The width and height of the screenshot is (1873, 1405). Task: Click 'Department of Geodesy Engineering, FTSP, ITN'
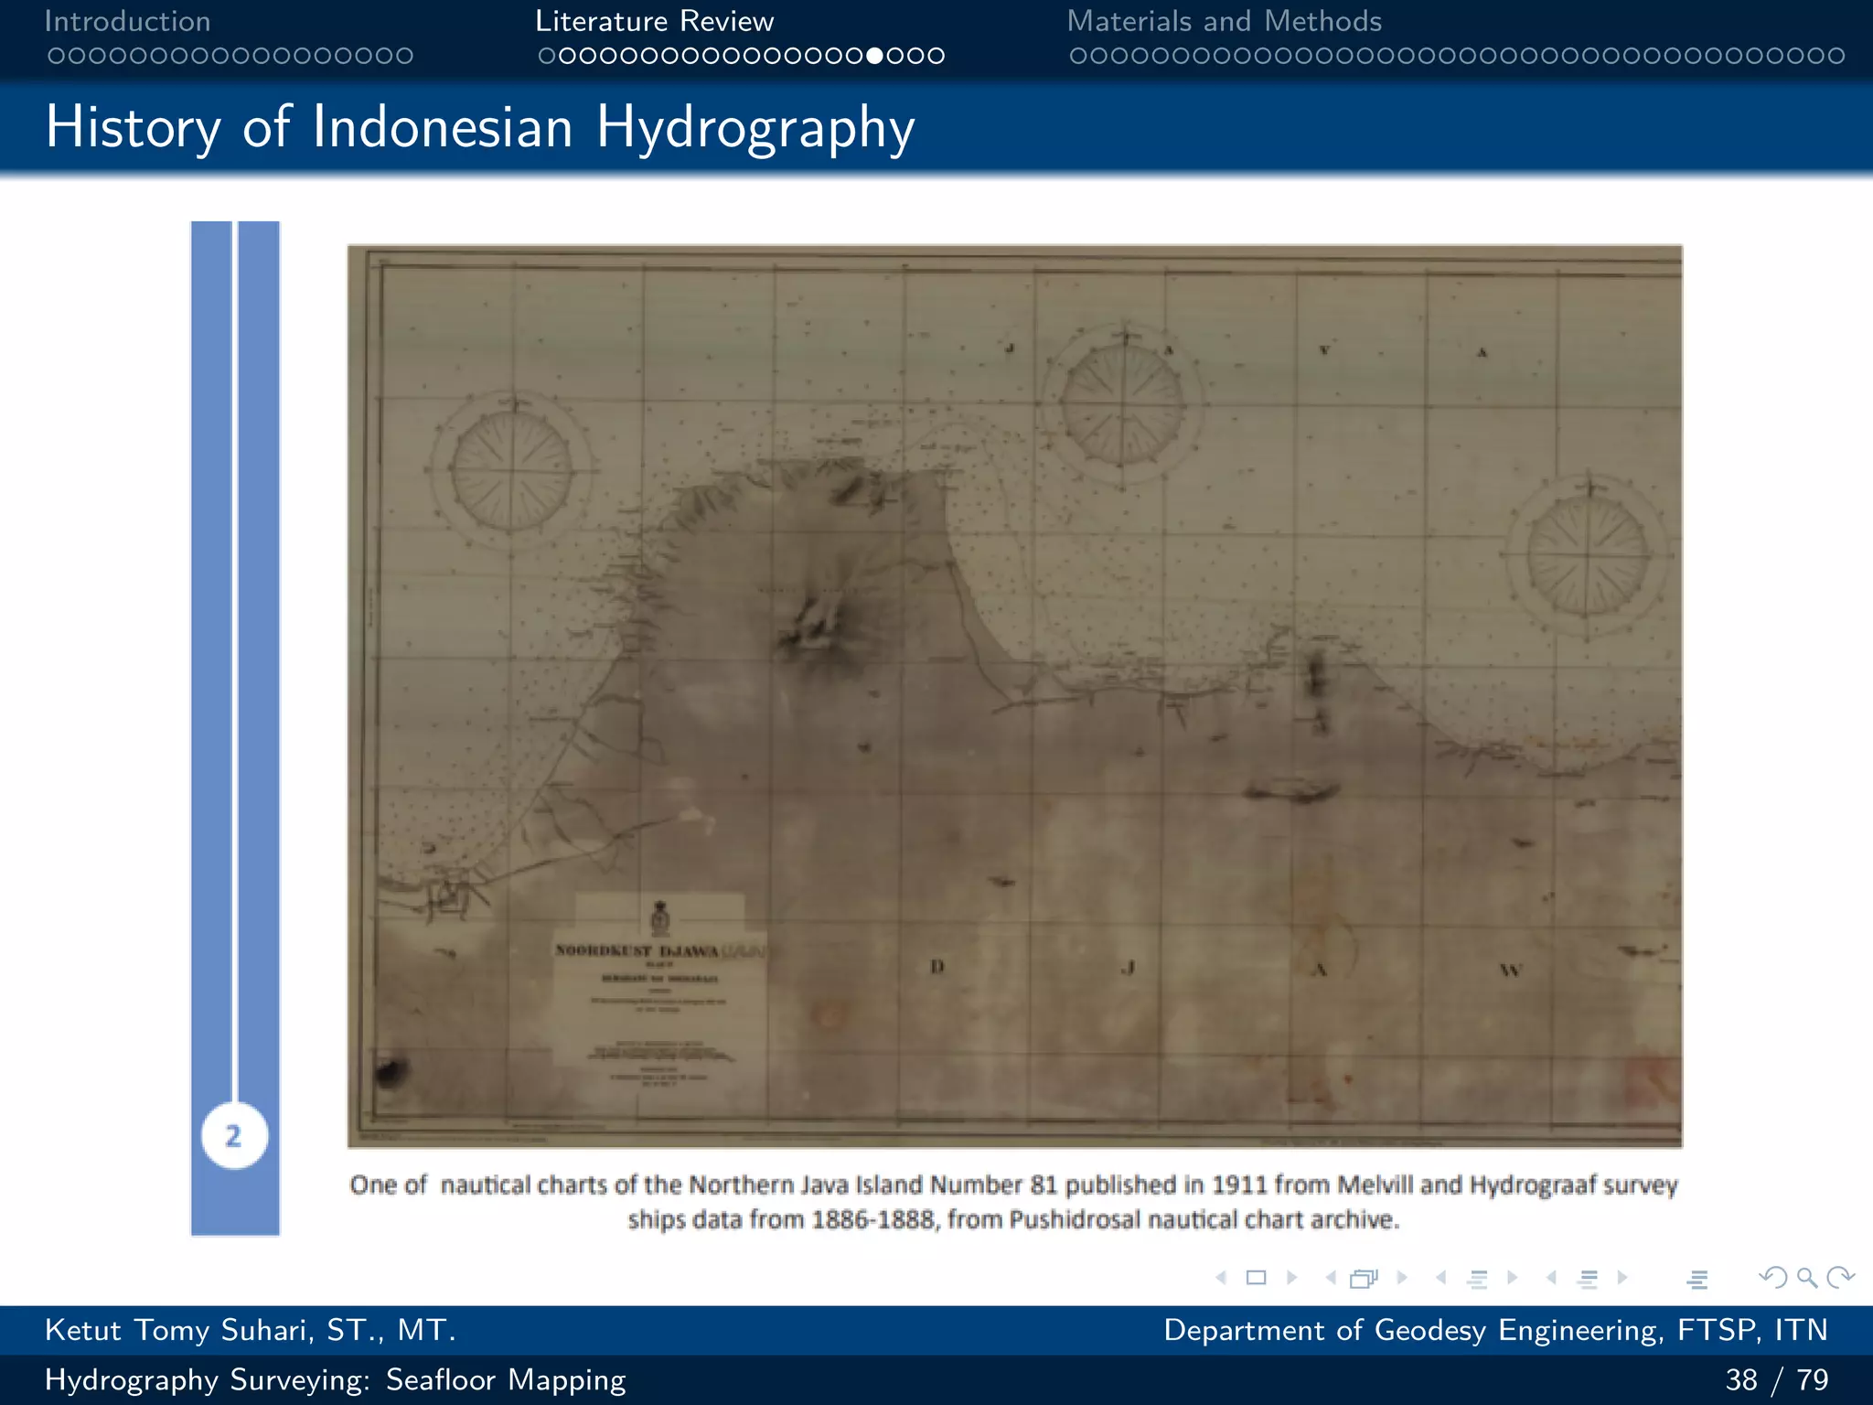(x=1495, y=1330)
